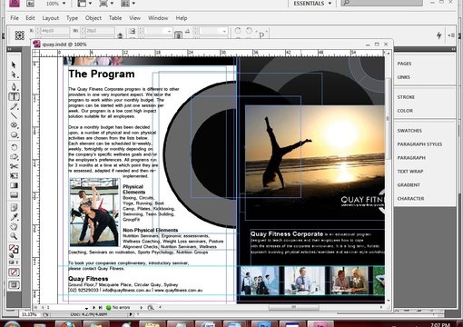This screenshot has width=463, height=327.
Task: Click the No errors preflight indicator
Action: point(118,307)
